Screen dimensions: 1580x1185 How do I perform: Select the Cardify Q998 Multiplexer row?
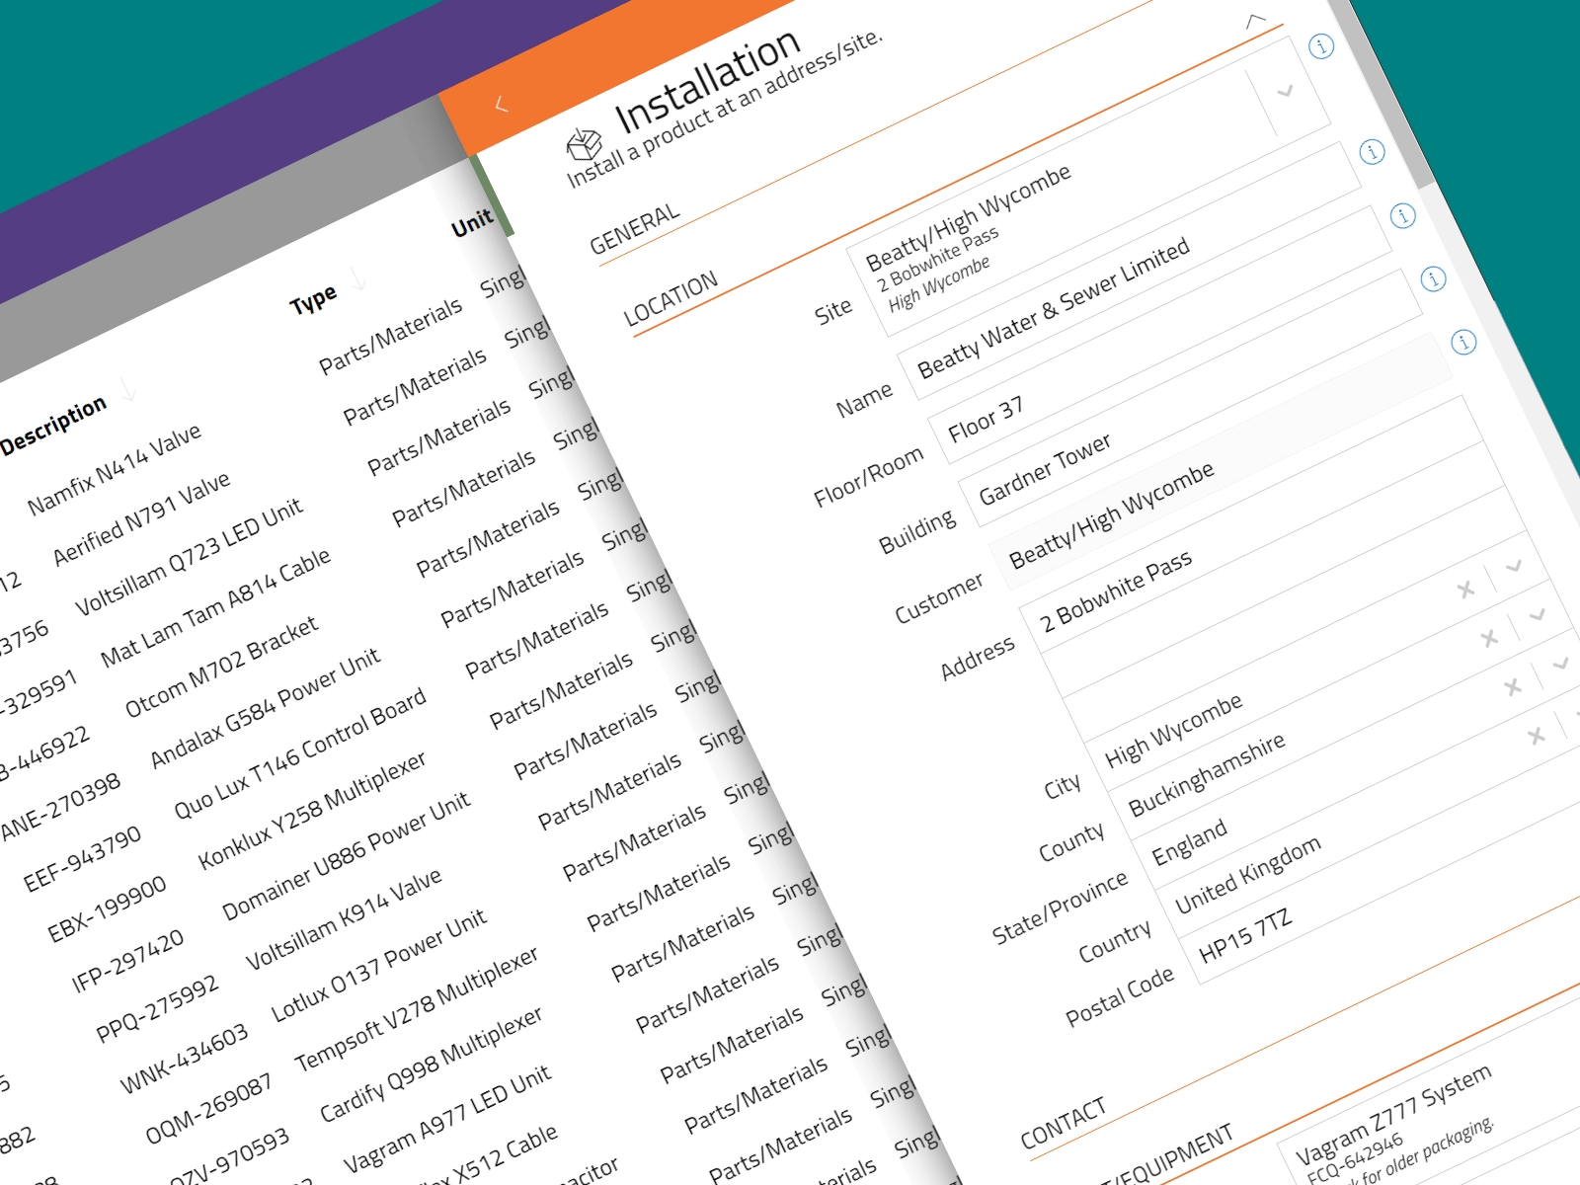[431, 1066]
